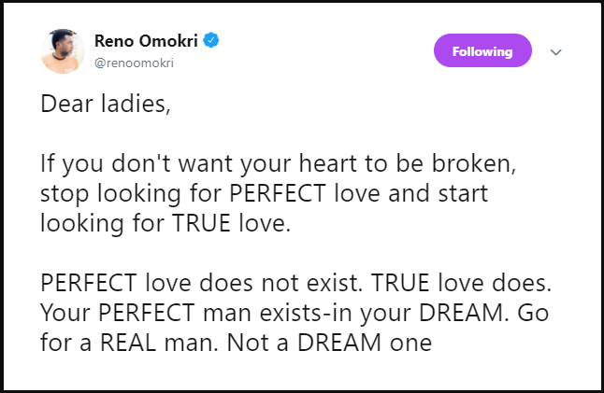This screenshot has width=604, height=393.
Task: Visit the @renoomokri handle
Action: click(x=134, y=63)
